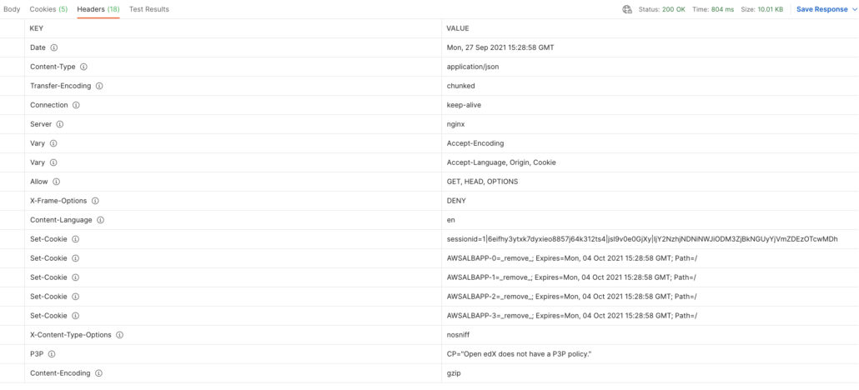Viewport: 859px width, 390px height.
Task: Click info icon beside Transfer-Encoding
Action: coord(99,86)
